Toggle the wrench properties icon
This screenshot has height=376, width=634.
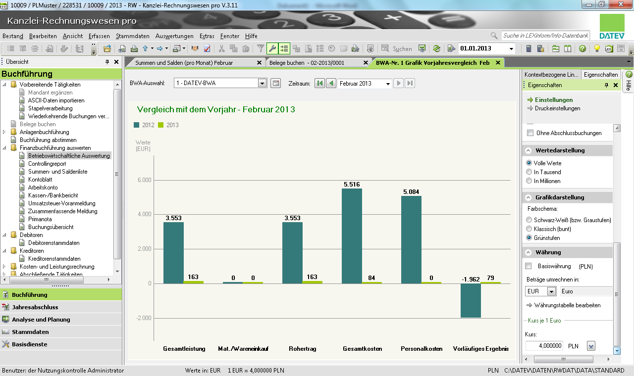coord(272,48)
